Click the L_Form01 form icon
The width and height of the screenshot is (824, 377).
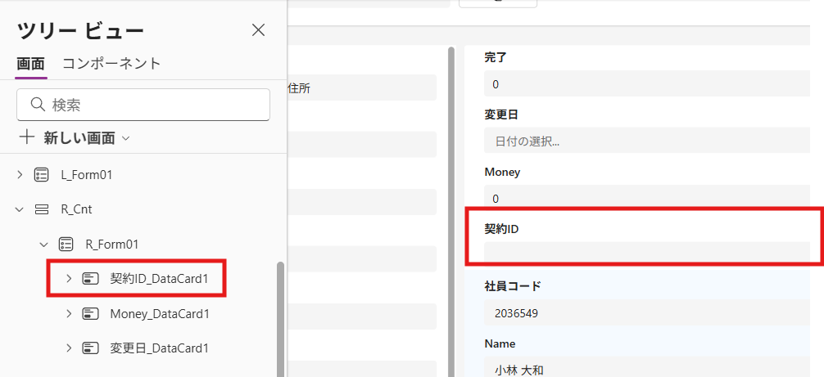pos(42,175)
